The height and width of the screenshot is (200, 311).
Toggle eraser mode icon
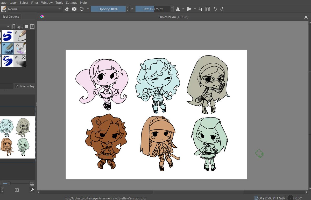point(66,9)
